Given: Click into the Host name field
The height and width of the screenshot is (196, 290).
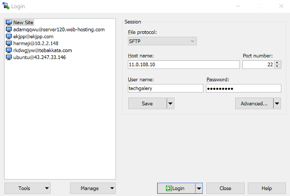Looking at the screenshot, I should (184, 65).
